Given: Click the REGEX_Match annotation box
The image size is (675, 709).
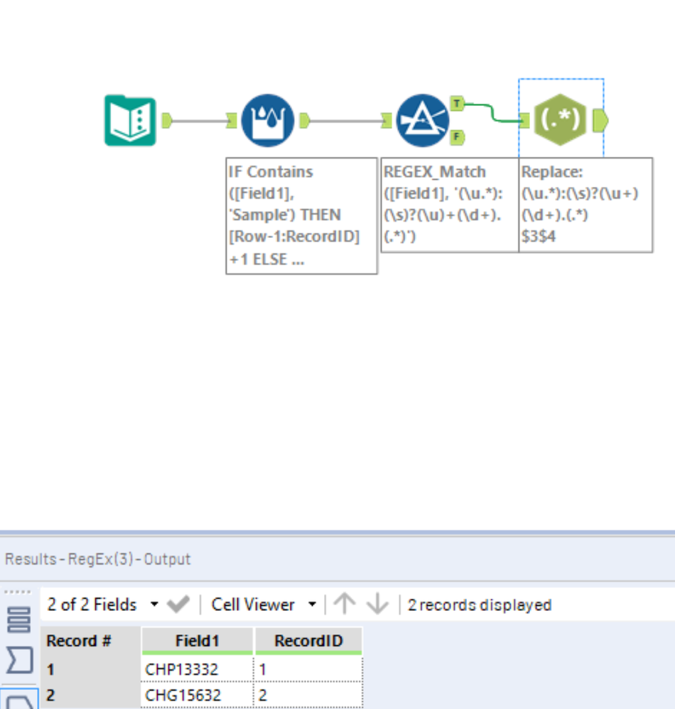Looking at the screenshot, I should 450,205.
